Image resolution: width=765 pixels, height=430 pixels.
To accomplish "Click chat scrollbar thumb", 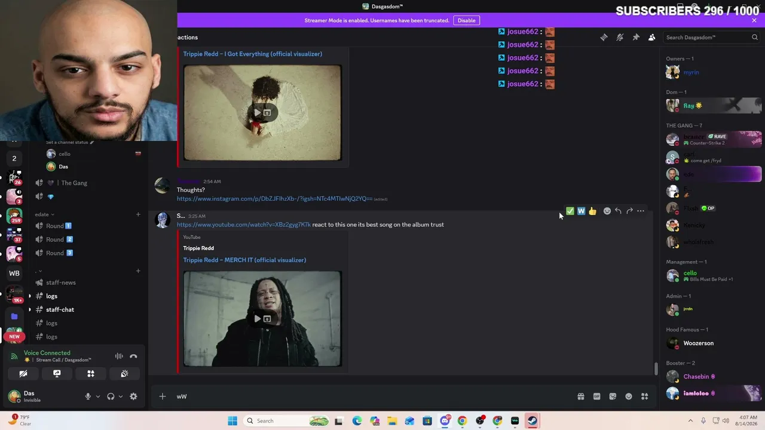I will click(656, 368).
